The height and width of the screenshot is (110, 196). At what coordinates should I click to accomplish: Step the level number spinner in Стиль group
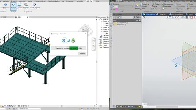tap(117, 6)
